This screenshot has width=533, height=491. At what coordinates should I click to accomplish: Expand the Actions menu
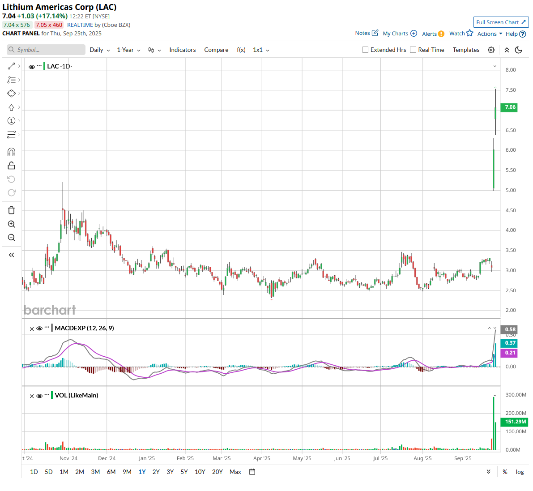coord(490,34)
